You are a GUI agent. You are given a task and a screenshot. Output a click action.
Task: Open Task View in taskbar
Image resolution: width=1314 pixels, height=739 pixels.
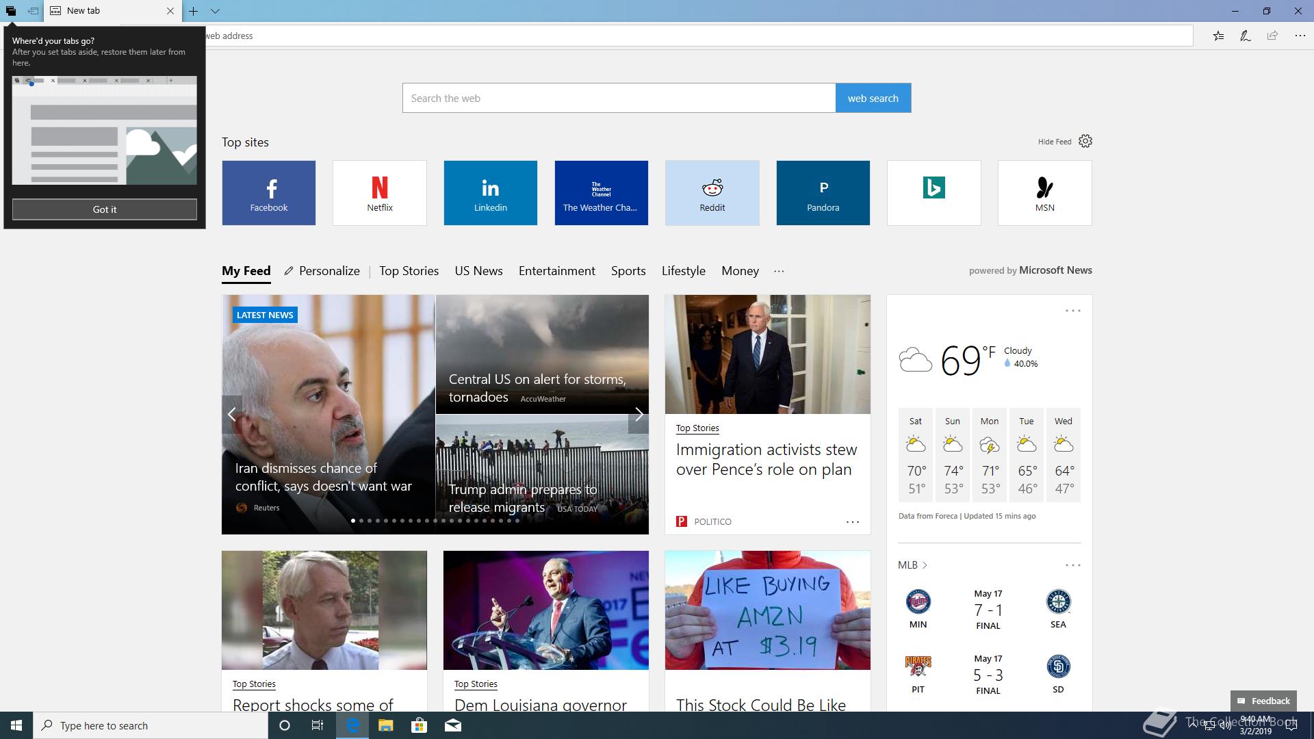pos(318,725)
